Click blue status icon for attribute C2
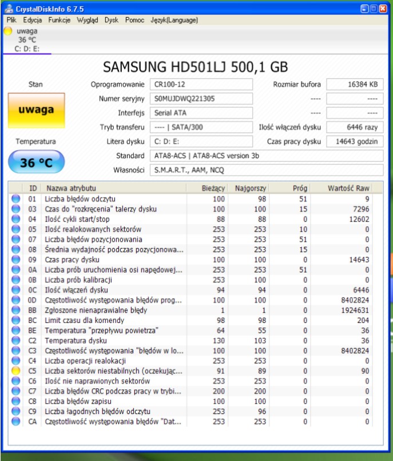393x461 pixels. pos(16,341)
